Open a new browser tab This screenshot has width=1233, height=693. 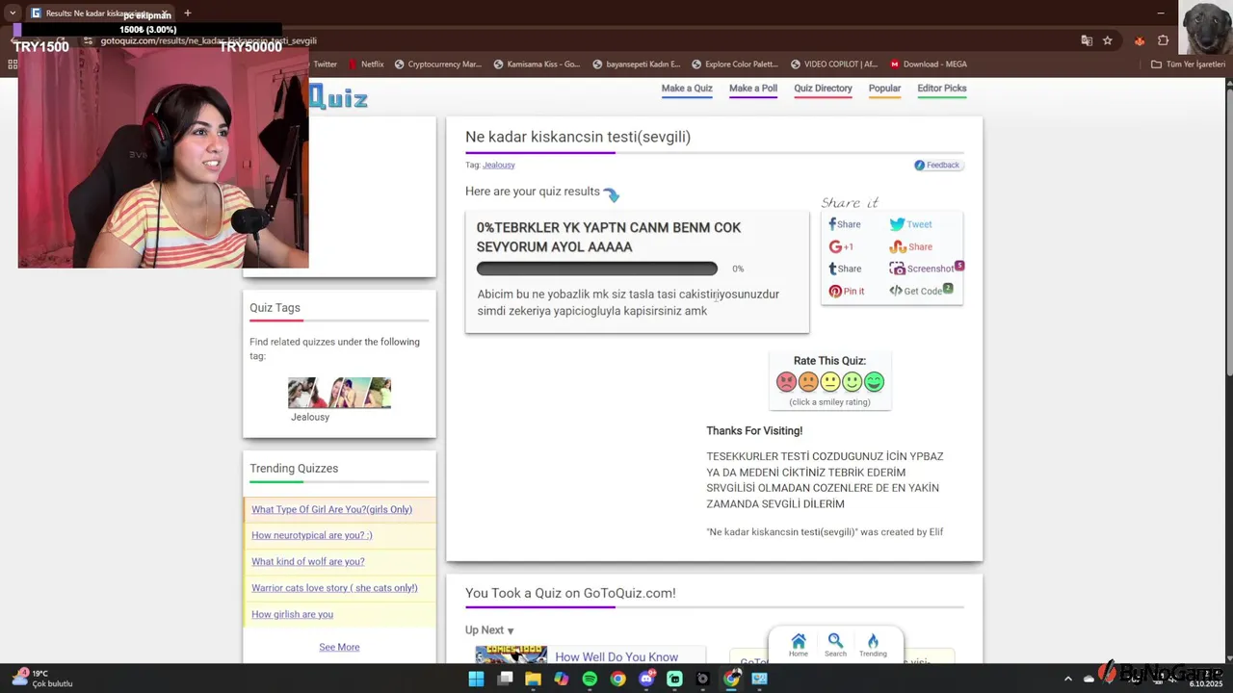(x=187, y=13)
